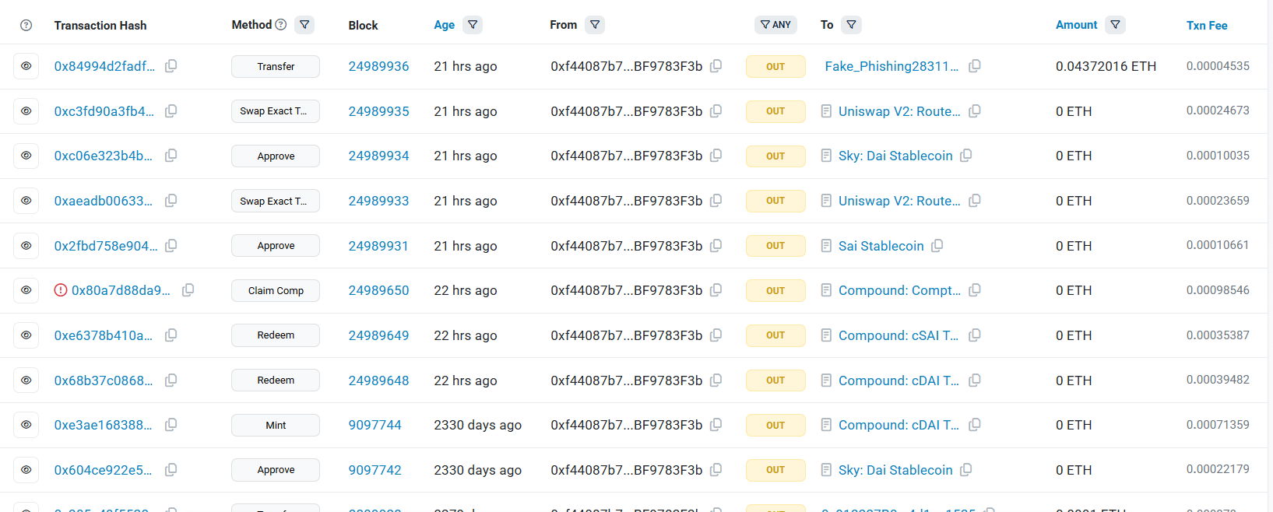Click the OUT tag in block 24989936 row

[775, 66]
